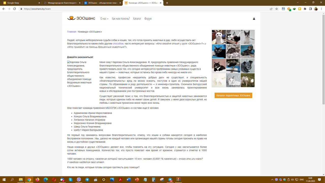
Task: Click the black cat thumbnail in gallery
Action: coord(219,51)
